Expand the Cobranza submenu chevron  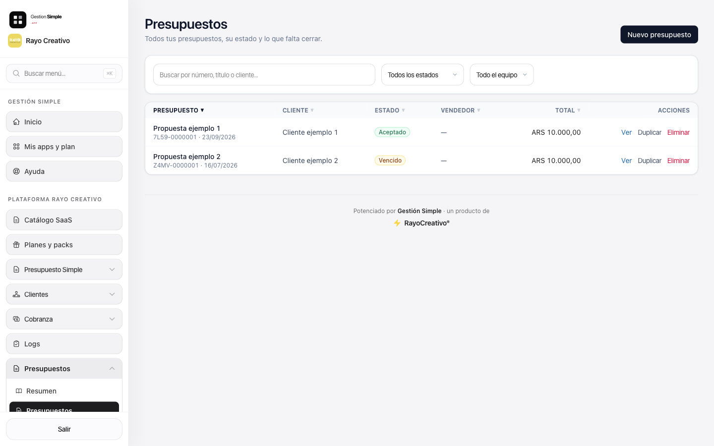tap(112, 319)
